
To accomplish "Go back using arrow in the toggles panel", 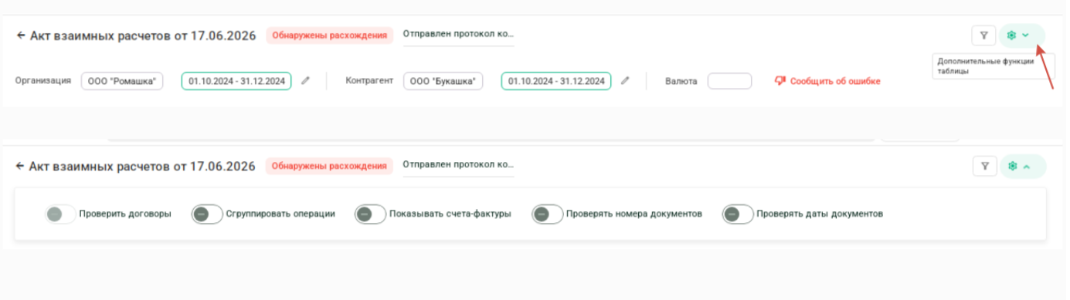I will pos(20,166).
